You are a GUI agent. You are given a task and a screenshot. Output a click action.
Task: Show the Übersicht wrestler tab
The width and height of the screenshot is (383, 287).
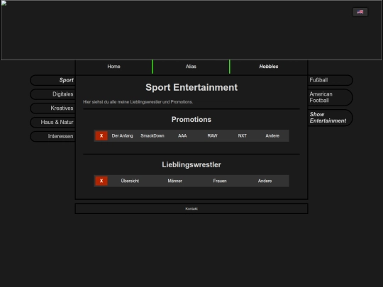point(130,181)
